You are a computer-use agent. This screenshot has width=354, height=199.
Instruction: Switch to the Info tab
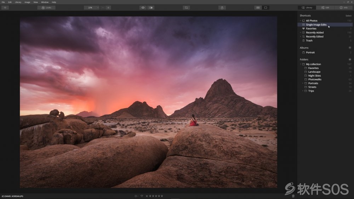point(344,8)
